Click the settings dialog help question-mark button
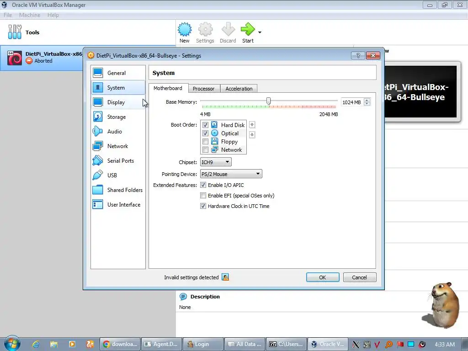 click(358, 55)
